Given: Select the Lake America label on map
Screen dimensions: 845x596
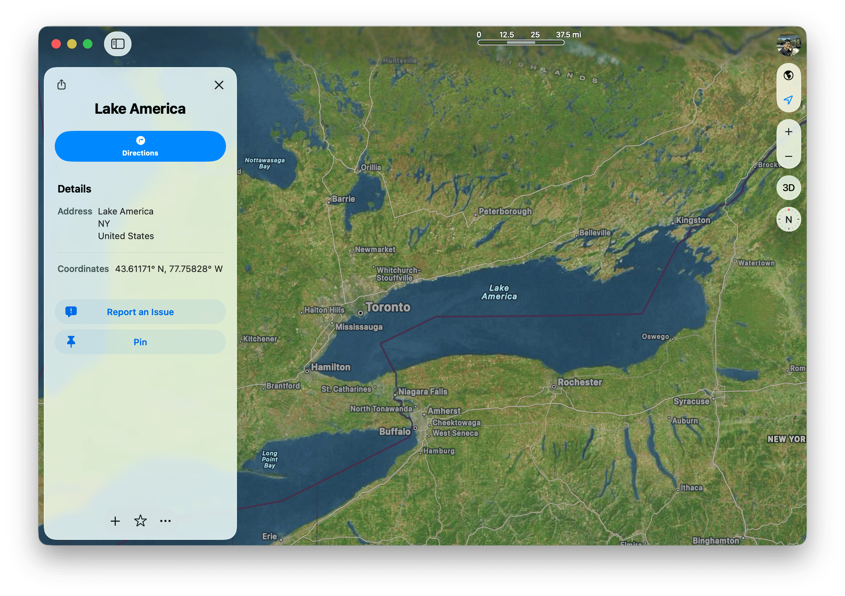Looking at the screenshot, I should pyautogui.click(x=499, y=292).
